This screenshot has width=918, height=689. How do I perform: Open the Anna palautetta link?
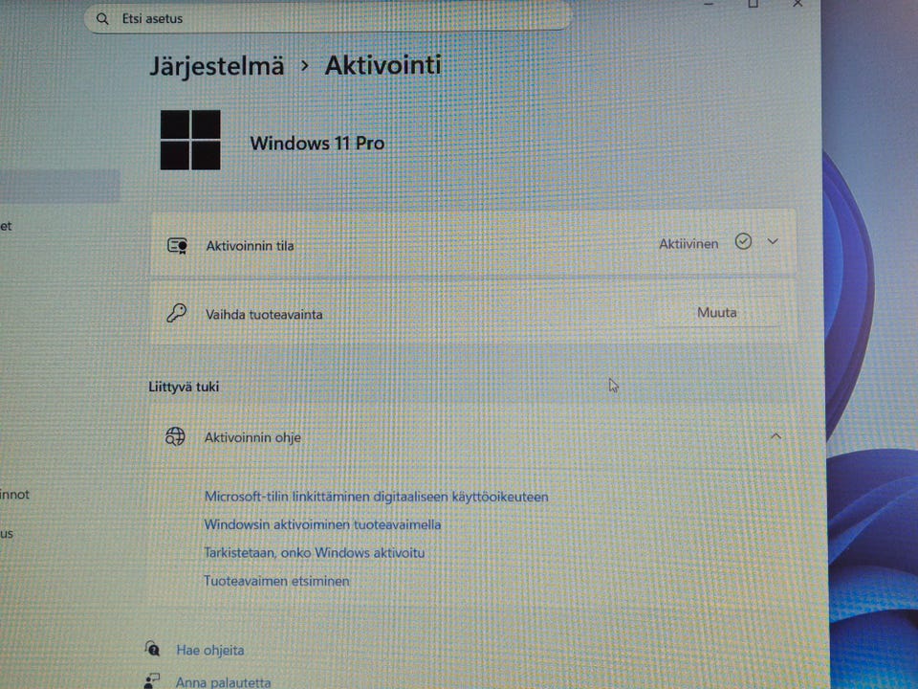tap(223, 682)
